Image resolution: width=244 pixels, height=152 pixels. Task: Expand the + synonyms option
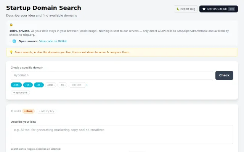coord(20,92)
